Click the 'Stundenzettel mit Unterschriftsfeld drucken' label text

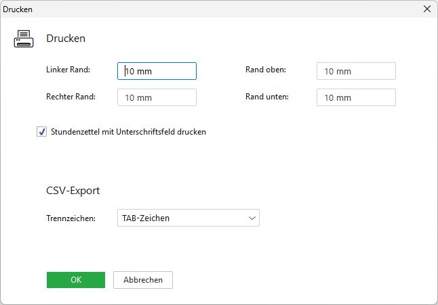pos(128,132)
